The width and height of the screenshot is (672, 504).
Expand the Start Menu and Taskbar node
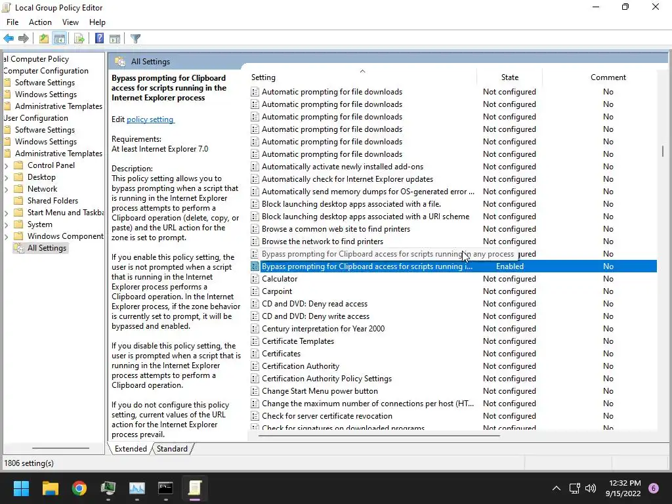(6, 213)
